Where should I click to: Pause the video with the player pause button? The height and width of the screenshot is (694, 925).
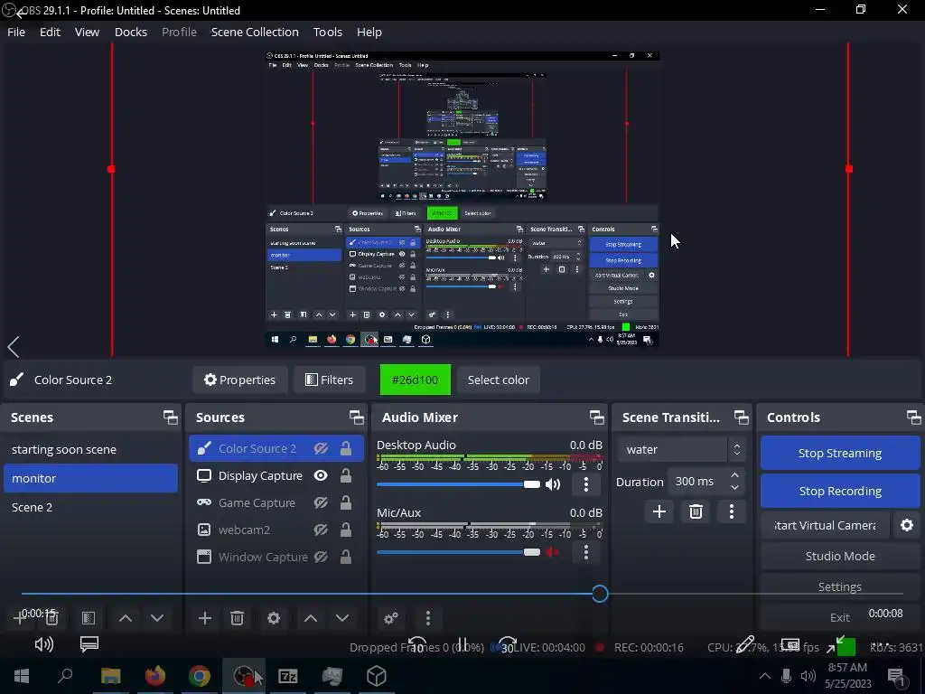462,645
